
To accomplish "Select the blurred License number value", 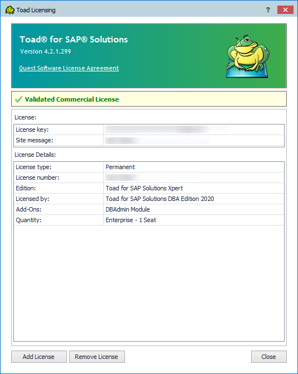I will click(194, 178).
